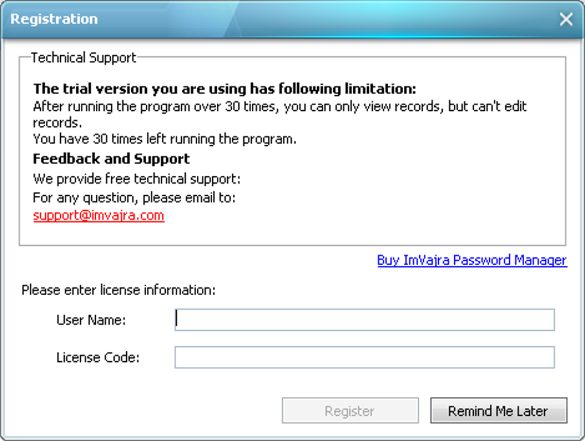Click the bold trial version limitation heading
The height and width of the screenshot is (441, 585).
pos(224,89)
